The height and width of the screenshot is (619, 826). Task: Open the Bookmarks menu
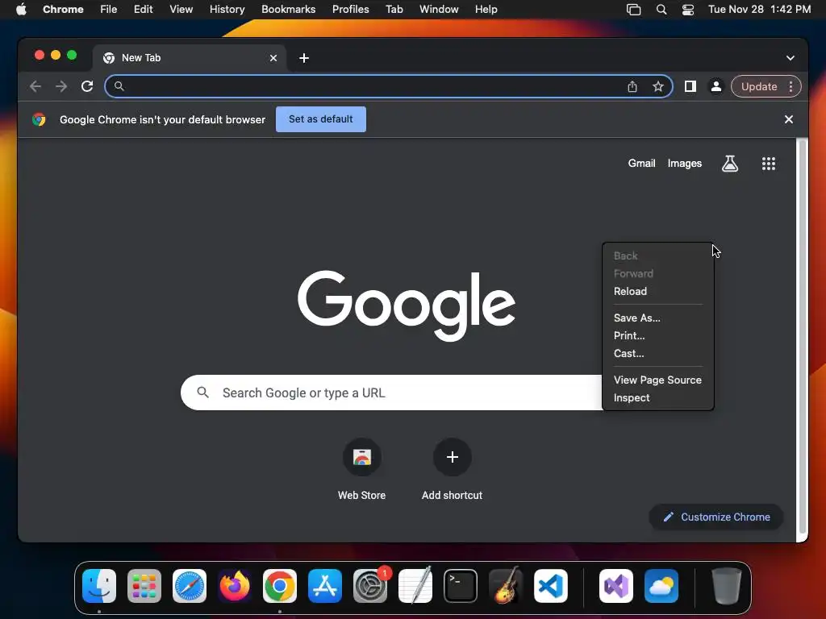pos(288,10)
